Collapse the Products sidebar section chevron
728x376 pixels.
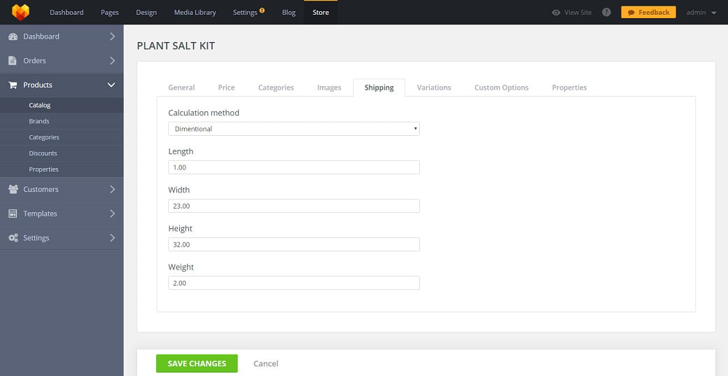click(x=111, y=85)
